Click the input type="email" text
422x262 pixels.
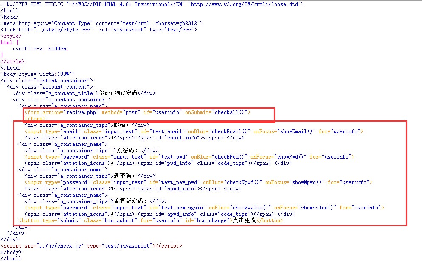tap(53, 131)
